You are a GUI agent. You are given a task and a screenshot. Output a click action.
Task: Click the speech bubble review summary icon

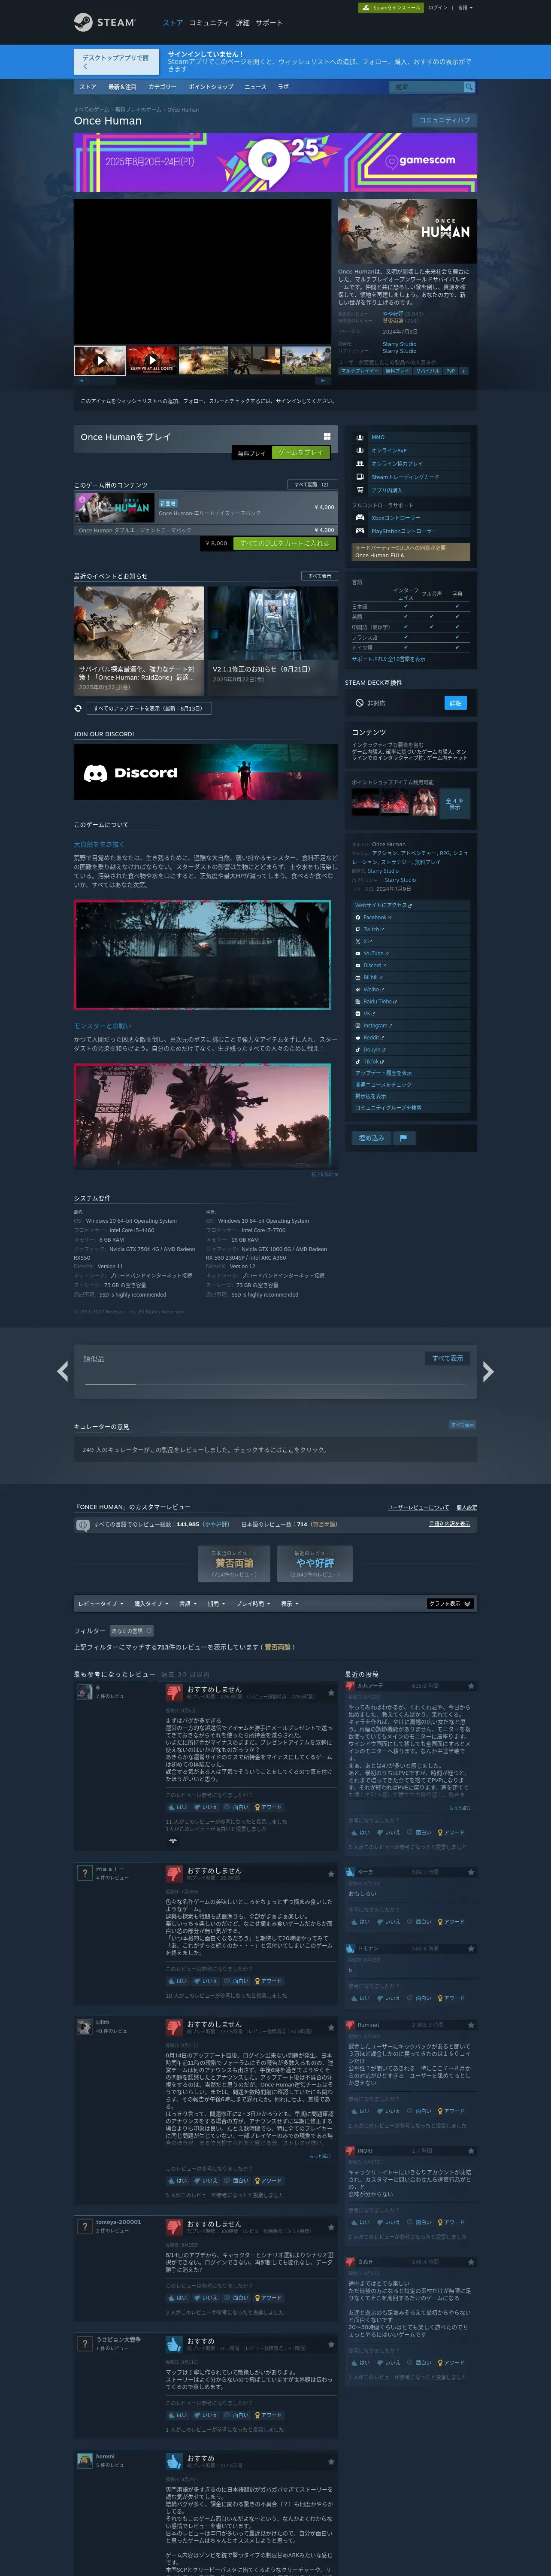pos(83,1525)
